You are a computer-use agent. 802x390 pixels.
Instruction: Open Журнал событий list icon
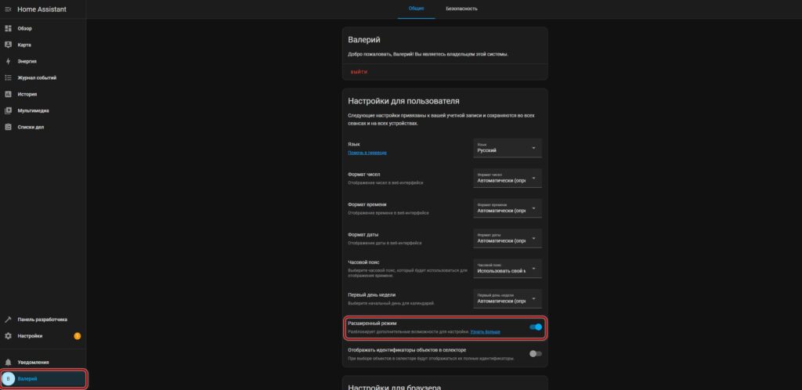(x=8, y=78)
